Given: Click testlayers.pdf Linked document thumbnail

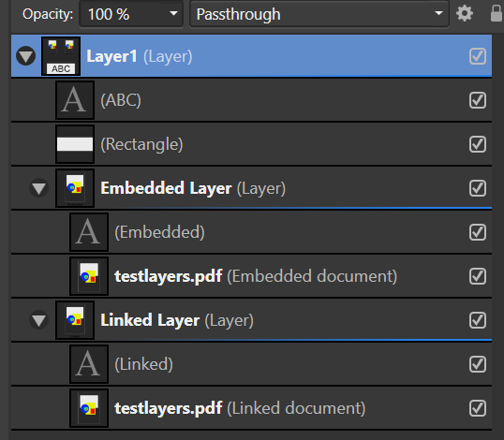Looking at the screenshot, I should (x=89, y=408).
